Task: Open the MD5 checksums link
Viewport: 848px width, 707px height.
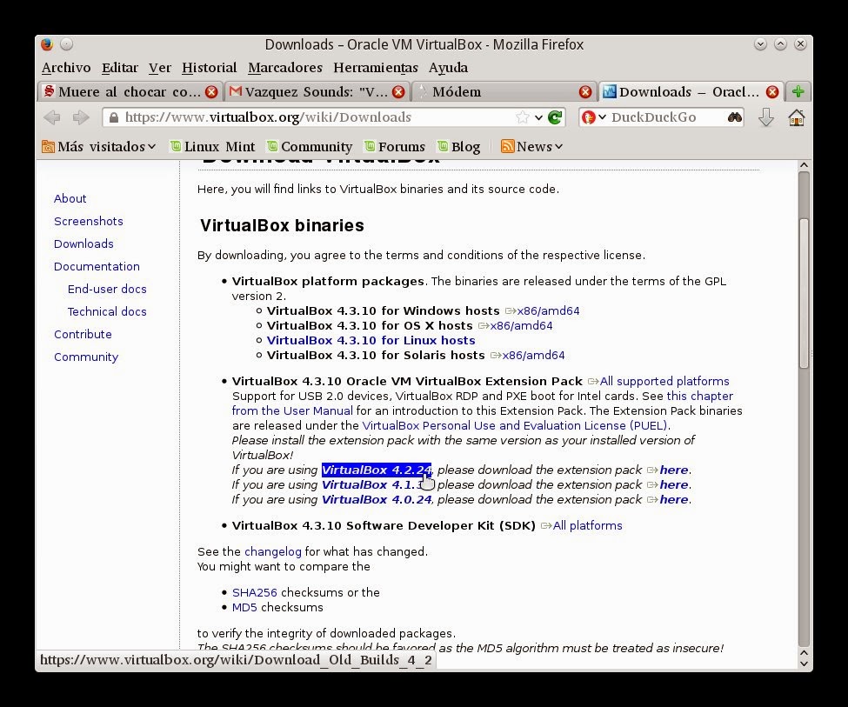Action: (244, 608)
